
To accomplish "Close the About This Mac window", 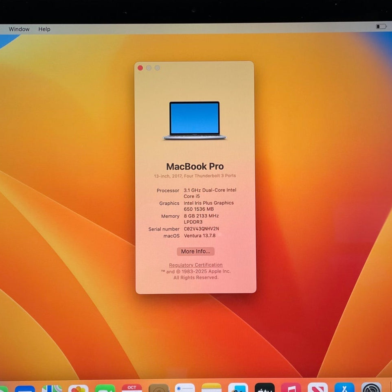I will (x=140, y=68).
